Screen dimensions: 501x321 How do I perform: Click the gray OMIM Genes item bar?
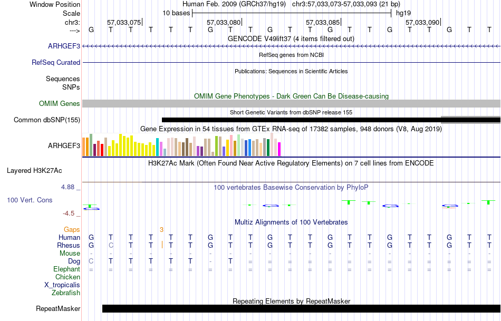pos(292,103)
